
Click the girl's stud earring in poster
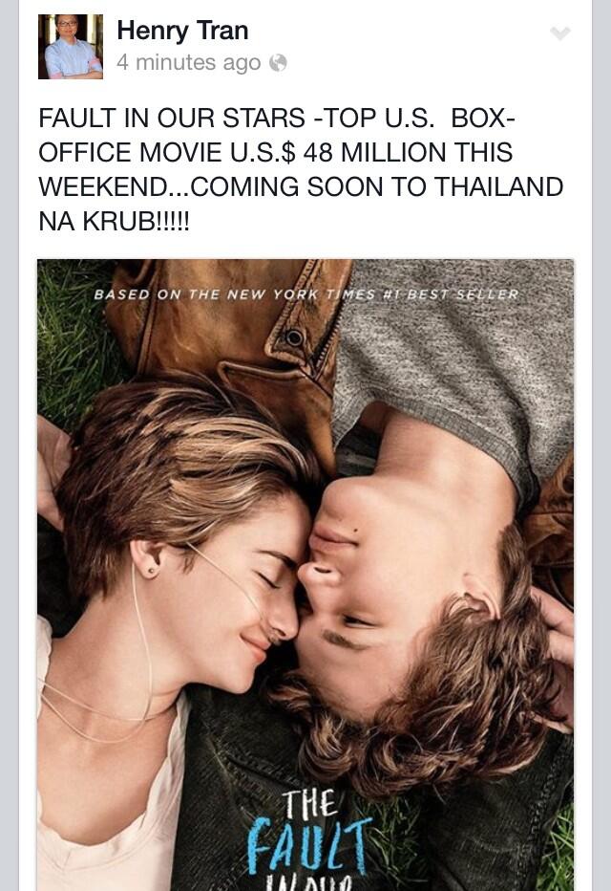[x=152, y=571]
